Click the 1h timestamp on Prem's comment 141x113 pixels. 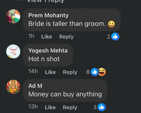(x=31, y=36)
